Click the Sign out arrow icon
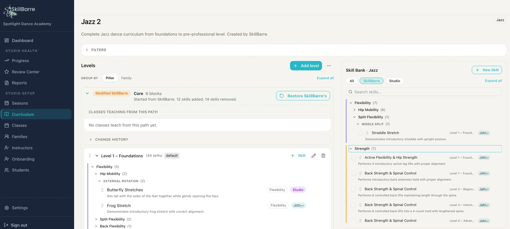Image resolution: width=510 pixels, height=229 pixels. point(6,225)
